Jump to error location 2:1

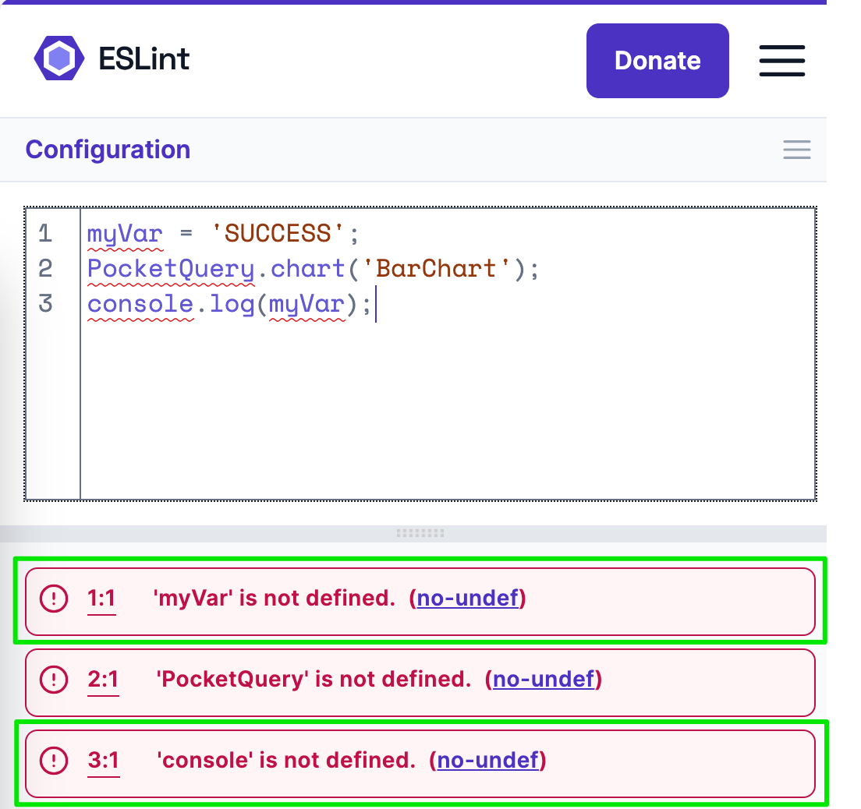click(103, 680)
